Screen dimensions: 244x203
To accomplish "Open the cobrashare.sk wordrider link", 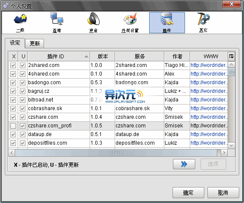I will click(209, 108).
